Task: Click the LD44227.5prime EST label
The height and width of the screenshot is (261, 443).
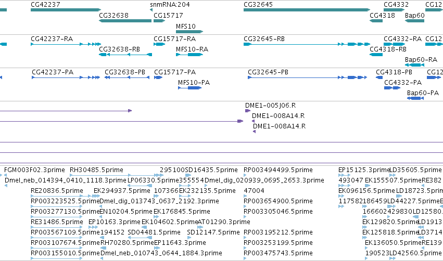Action: pyautogui.click(x=414, y=201)
